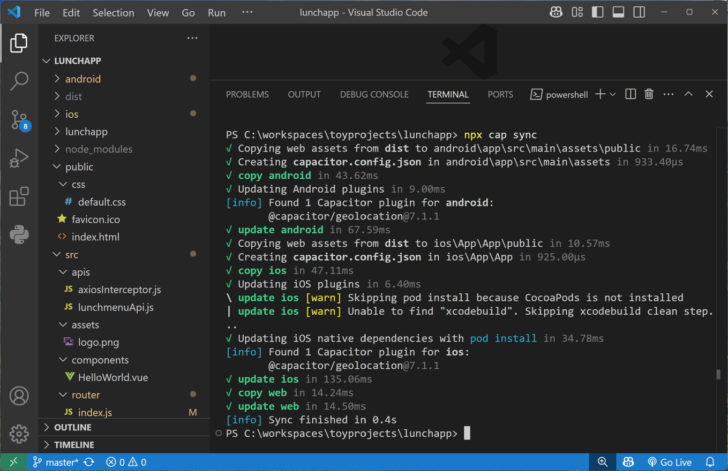Switch to the PORTS tab
728x471 pixels.
click(500, 94)
